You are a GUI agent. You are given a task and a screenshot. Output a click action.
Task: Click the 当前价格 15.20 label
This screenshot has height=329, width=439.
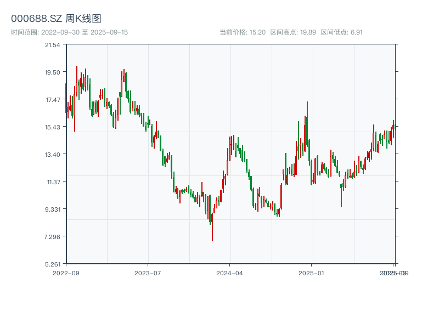(x=243, y=32)
